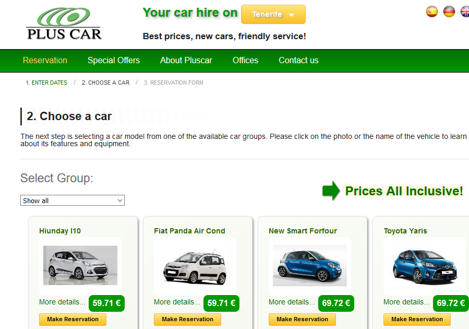This screenshot has height=329, width=469.
Task: Switch language with the Spanish flag
Action: (x=431, y=11)
